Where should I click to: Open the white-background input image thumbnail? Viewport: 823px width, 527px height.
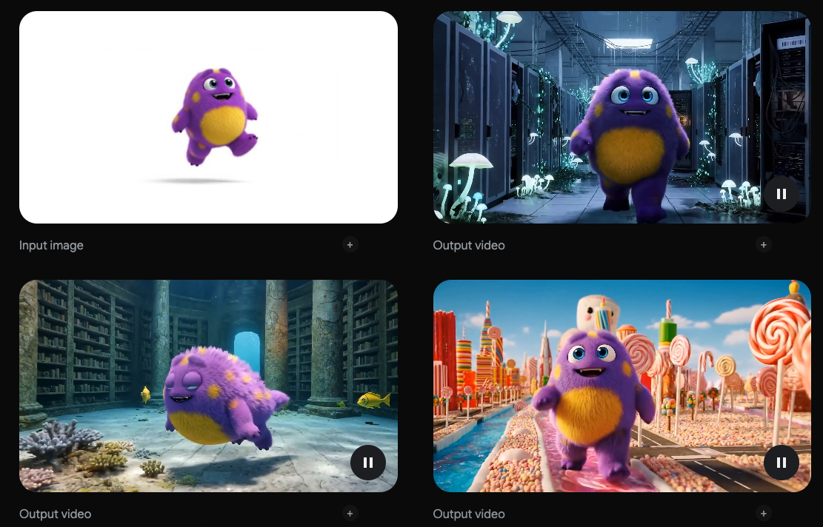[x=208, y=118]
